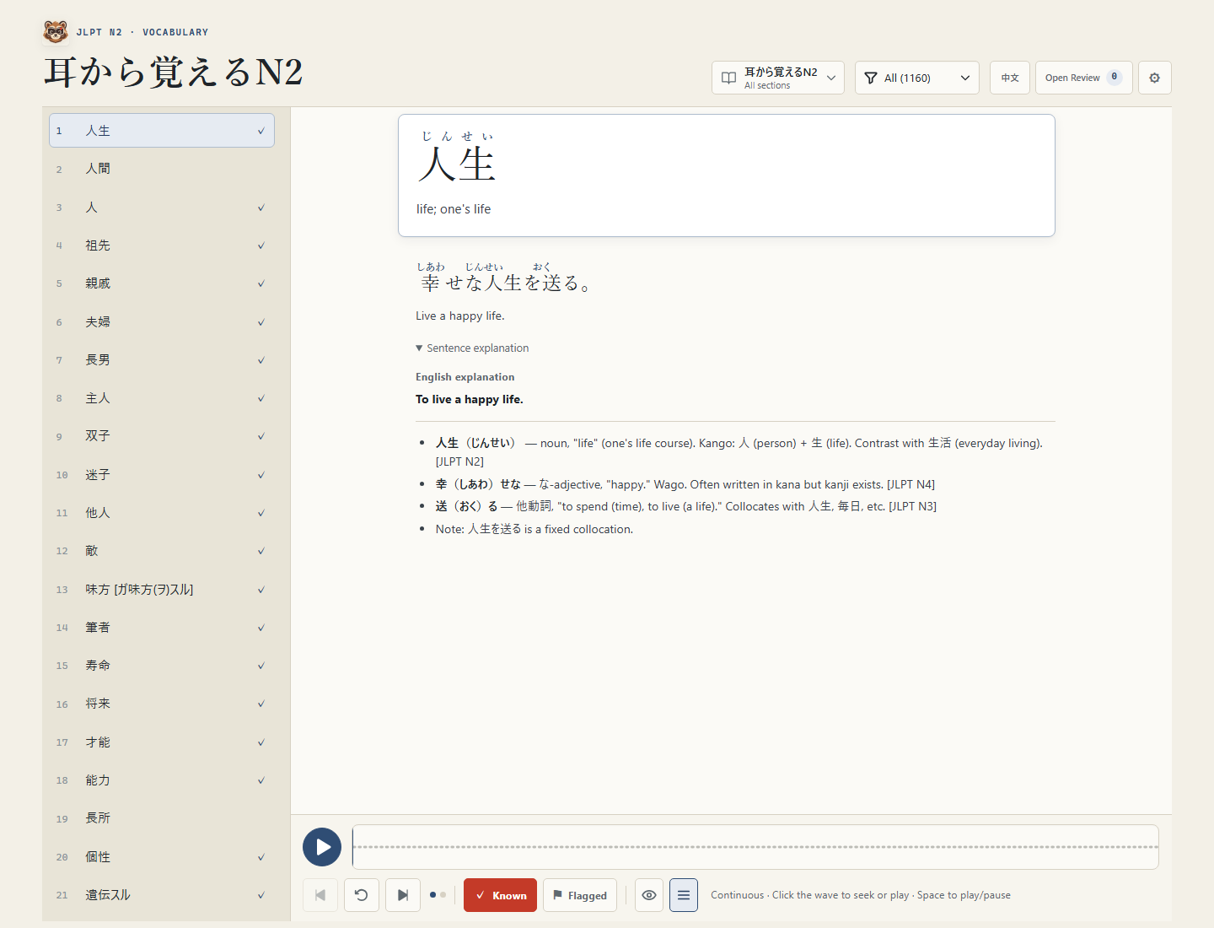
Task: Select word 10 迷子 in the list
Action: tap(162, 474)
